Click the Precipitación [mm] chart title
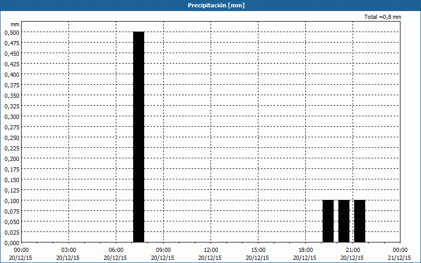The width and height of the screenshot is (421, 263). 216,5
